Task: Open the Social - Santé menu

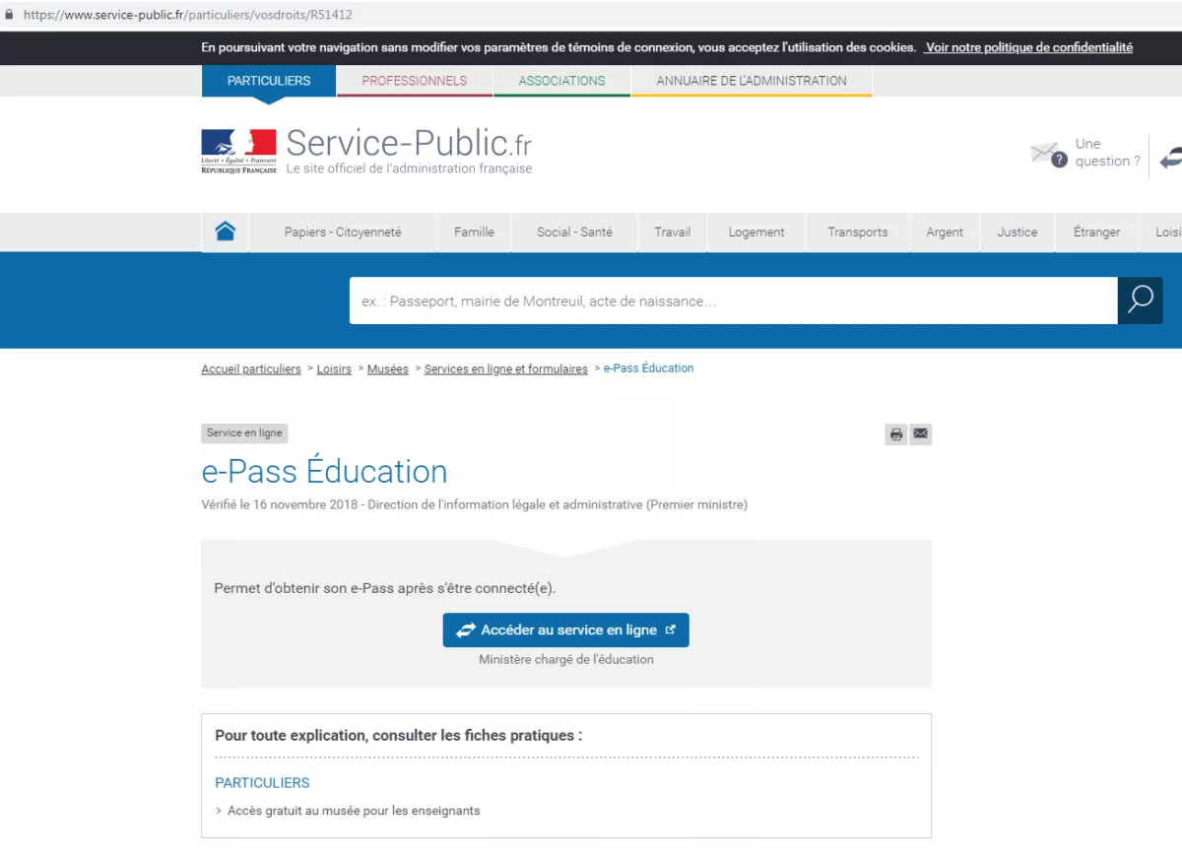Action: click(574, 232)
